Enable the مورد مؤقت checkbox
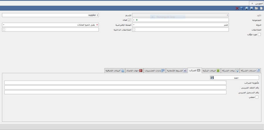 pyautogui.click(x=259, y=34)
